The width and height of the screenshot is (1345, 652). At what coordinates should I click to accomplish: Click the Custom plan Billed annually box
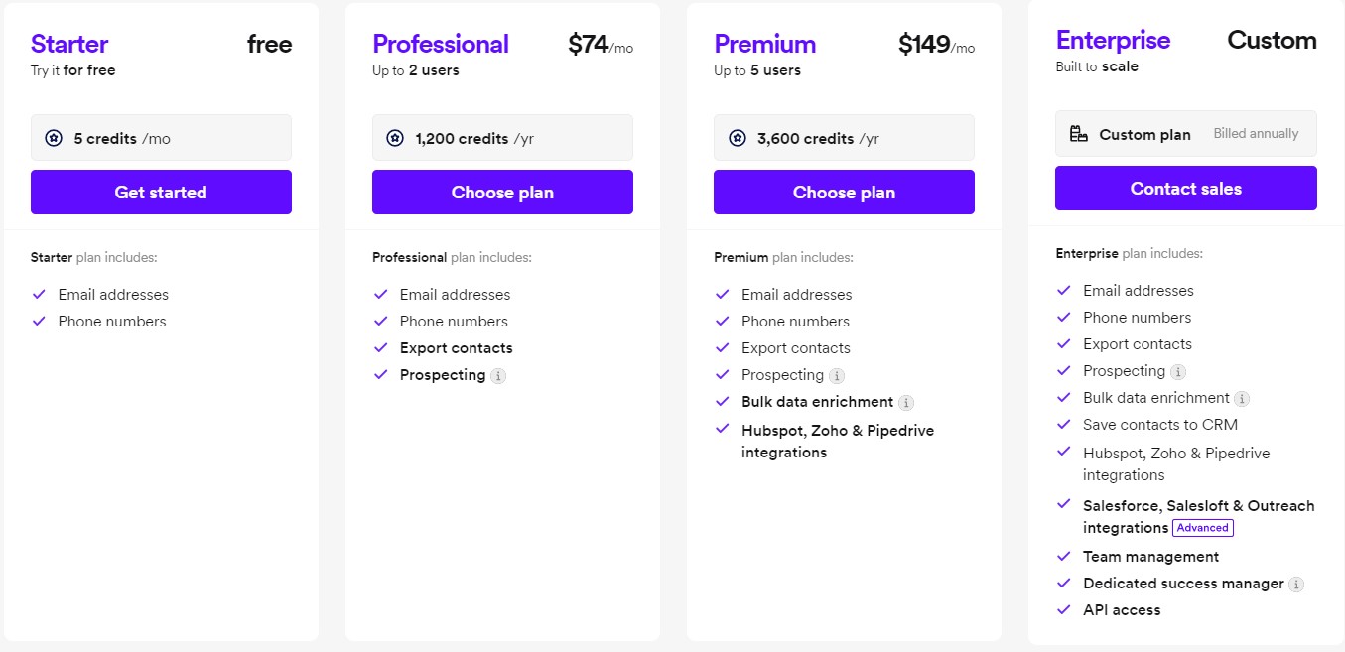coord(1185,134)
